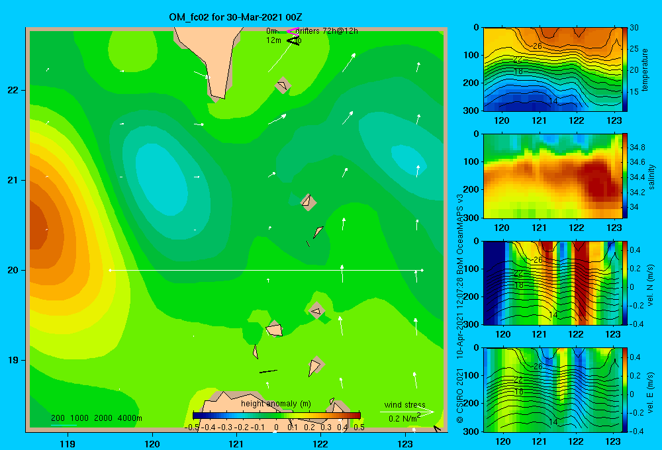The image size is (662, 450).
Task: Click the height anomaly colorbar
Action: coord(277,416)
